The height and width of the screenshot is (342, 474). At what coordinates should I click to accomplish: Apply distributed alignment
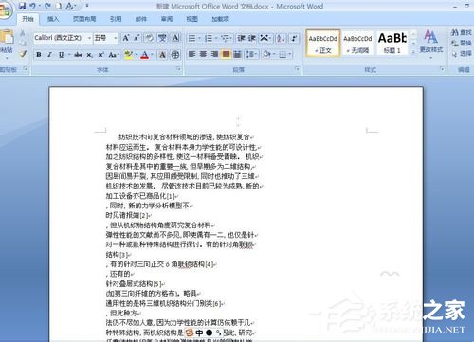point(237,54)
